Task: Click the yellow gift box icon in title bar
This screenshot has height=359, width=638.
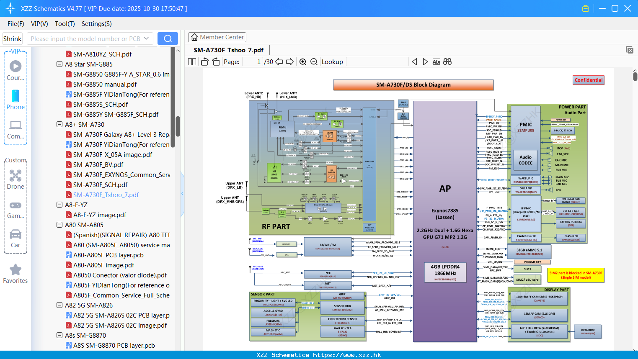Action: (x=586, y=8)
